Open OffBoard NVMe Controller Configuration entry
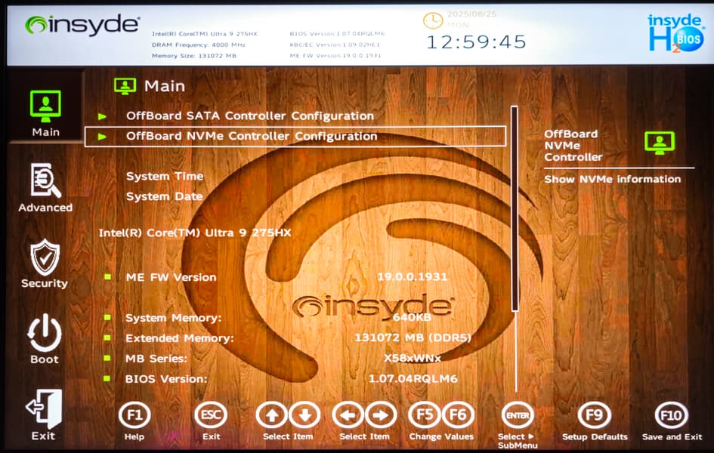This screenshot has width=714, height=453. click(295, 136)
